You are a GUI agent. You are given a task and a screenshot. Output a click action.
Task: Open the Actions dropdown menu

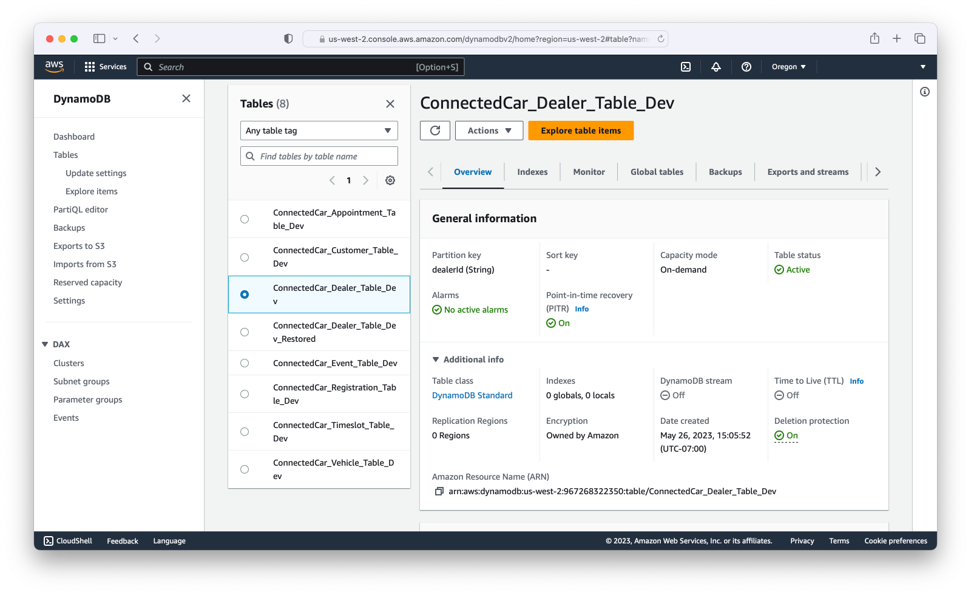(x=489, y=131)
